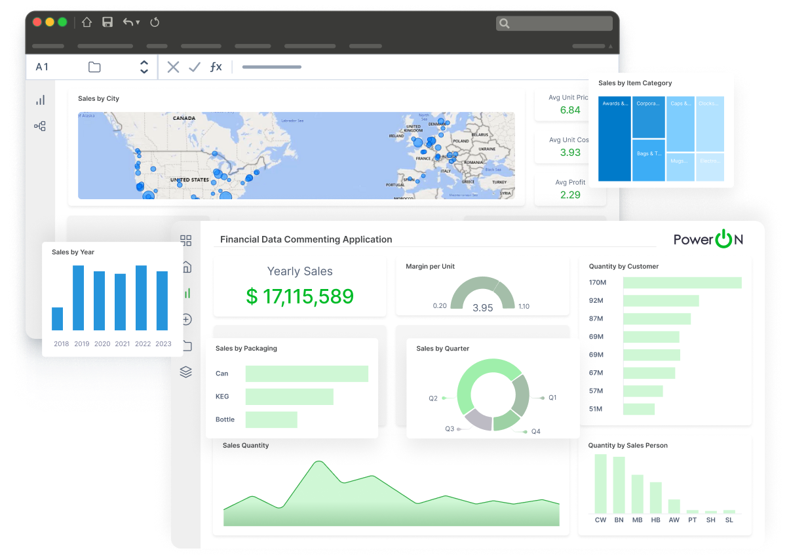Open the folder icon beside the Name Box
This screenshot has height=559, width=789.
coord(94,66)
